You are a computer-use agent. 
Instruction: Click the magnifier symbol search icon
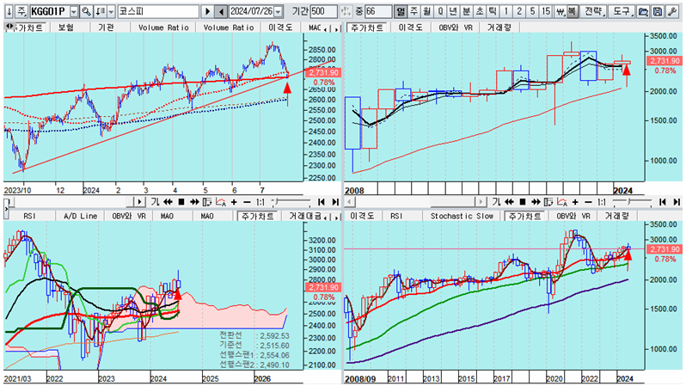pos(87,11)
